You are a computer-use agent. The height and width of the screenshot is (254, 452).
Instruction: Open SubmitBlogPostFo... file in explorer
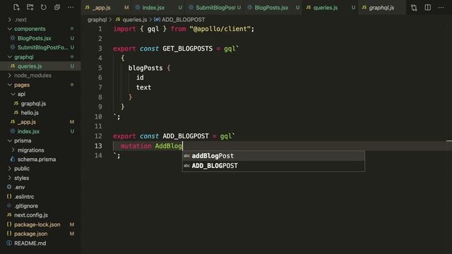click(x=40, y=47)
